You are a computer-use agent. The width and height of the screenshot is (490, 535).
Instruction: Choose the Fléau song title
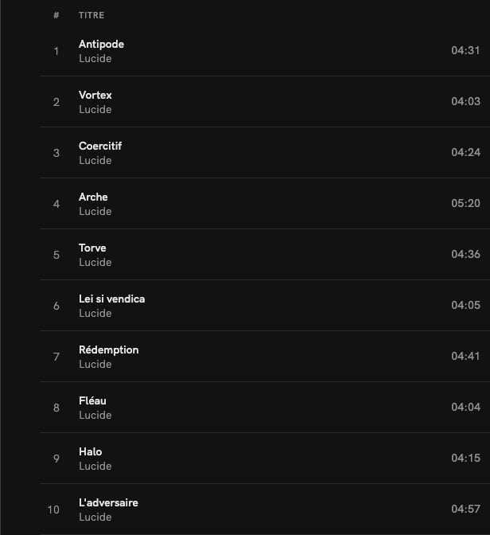pos(92,400)
